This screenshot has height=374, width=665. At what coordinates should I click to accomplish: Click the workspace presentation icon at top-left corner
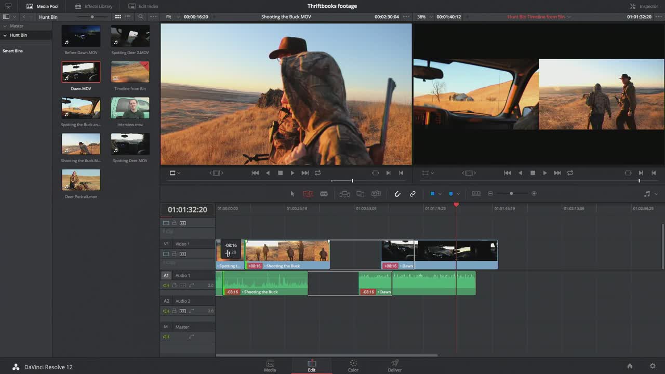tap(8, 6)
